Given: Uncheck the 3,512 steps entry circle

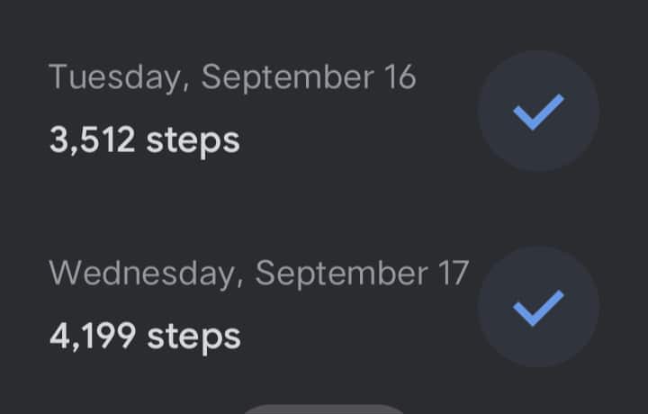Looking at the screenshot, I should [538, 112].
